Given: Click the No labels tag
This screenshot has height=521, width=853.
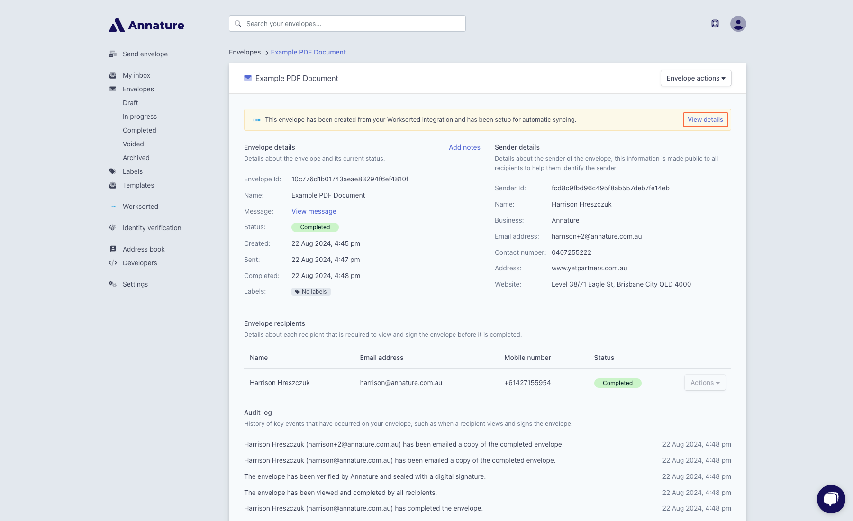Looking at the screenshot, I should (311, 292).
